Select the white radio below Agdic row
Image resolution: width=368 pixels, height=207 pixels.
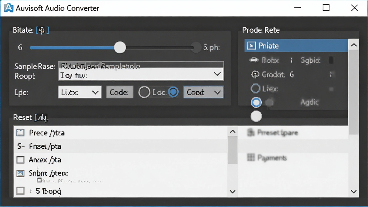256,116
